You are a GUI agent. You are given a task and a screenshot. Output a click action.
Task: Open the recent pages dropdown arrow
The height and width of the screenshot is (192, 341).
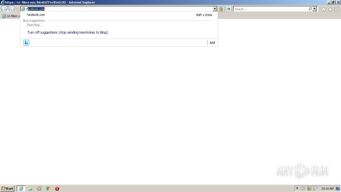click(17, 9)
